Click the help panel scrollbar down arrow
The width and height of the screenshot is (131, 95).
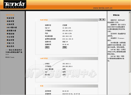point(130,94)
